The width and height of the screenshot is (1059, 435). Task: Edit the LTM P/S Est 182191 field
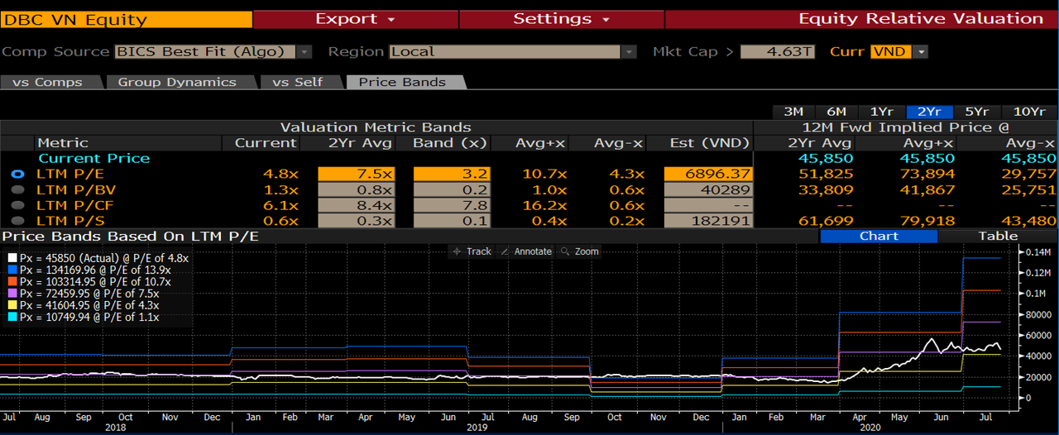[x=707, y=220]
